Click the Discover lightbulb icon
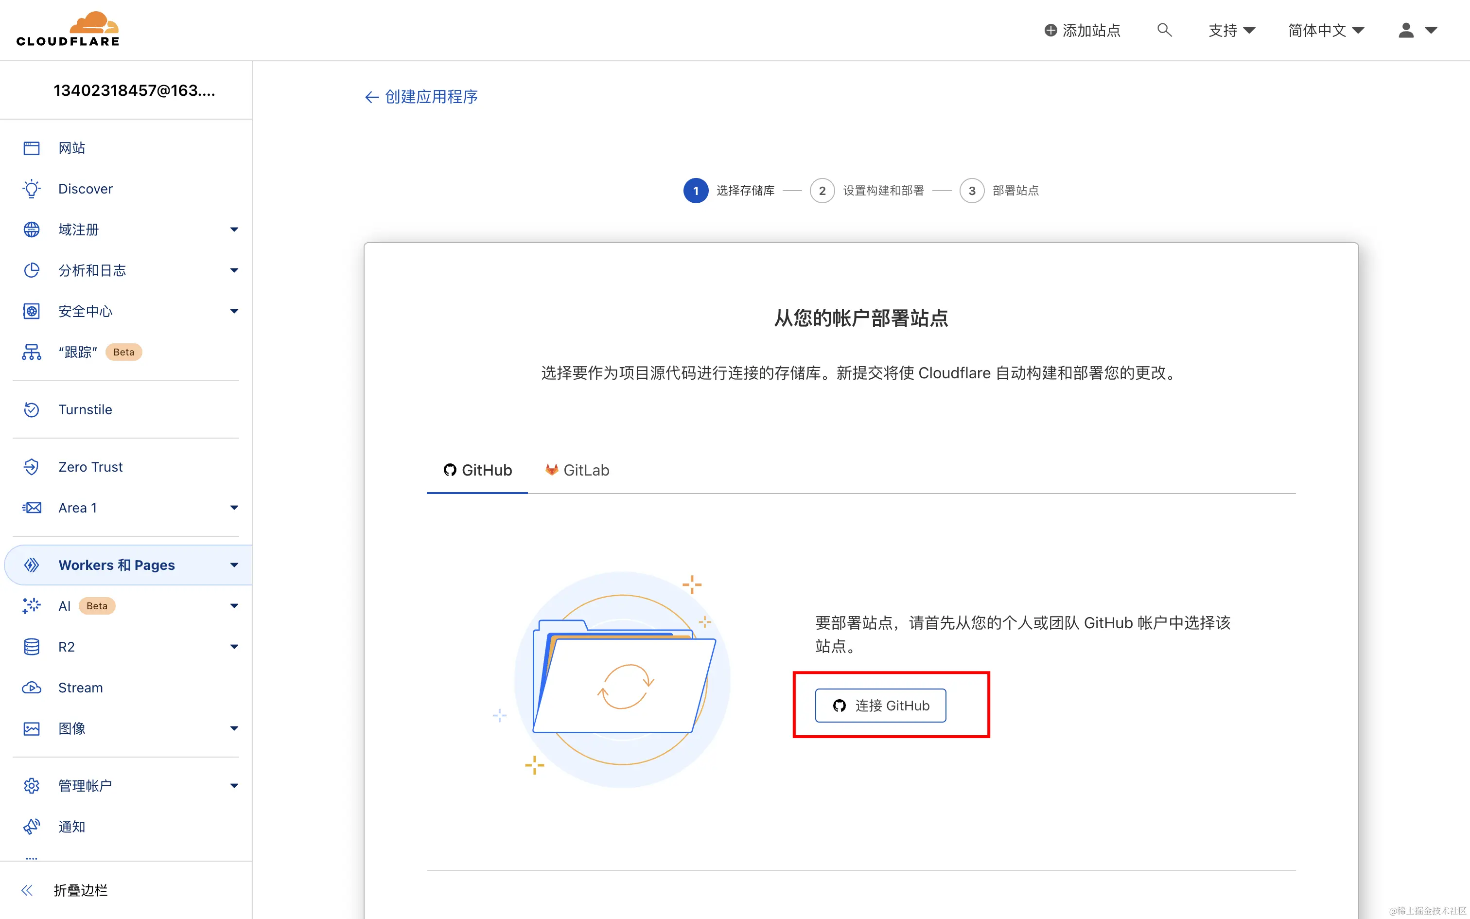This screenshot has width=1470, height=919. (x=32, y=189)
